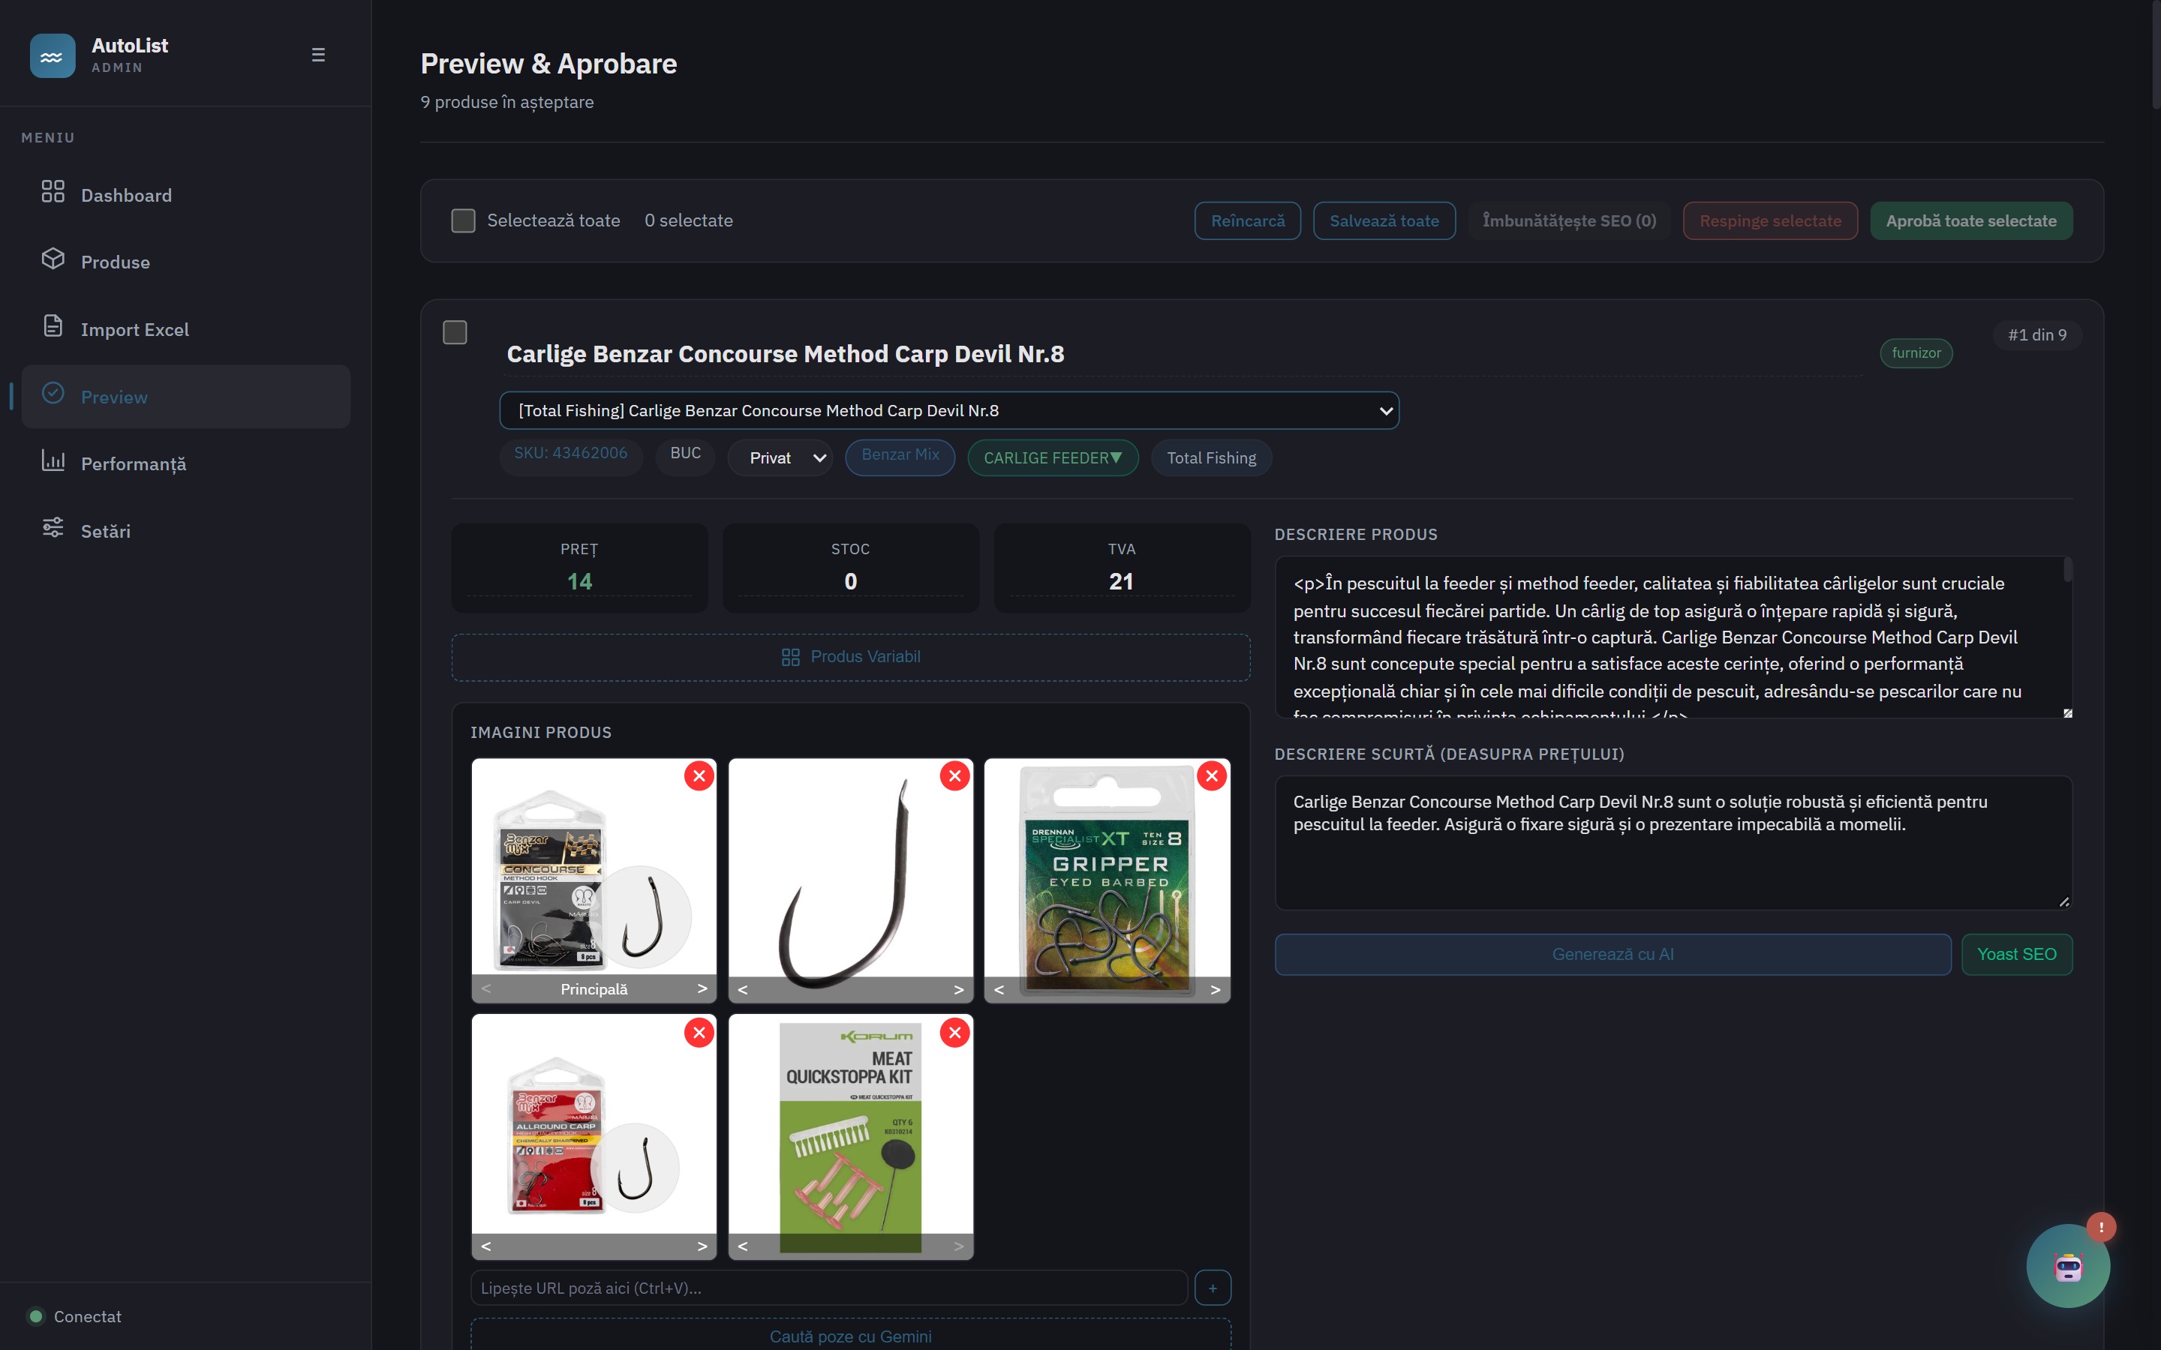Tick the Selectează toate checkbox
The height and width of the screenshot is (1350, 2161).
click(x=464, y=220)
